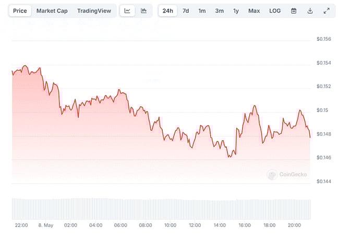Screen dimensions: 339x236
Task: Download the chart data
Action: click(310, 11)
